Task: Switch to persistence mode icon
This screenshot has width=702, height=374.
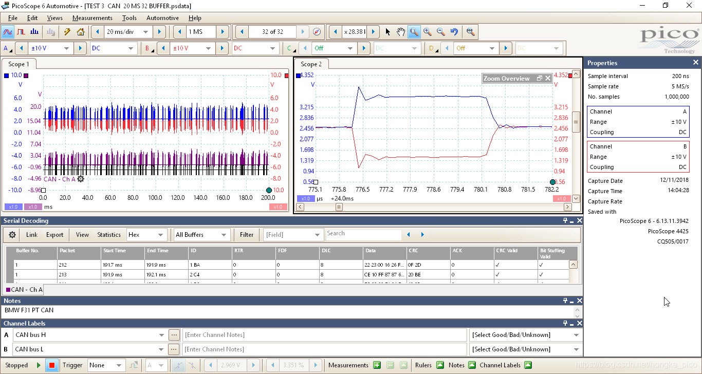Action: 22,32
